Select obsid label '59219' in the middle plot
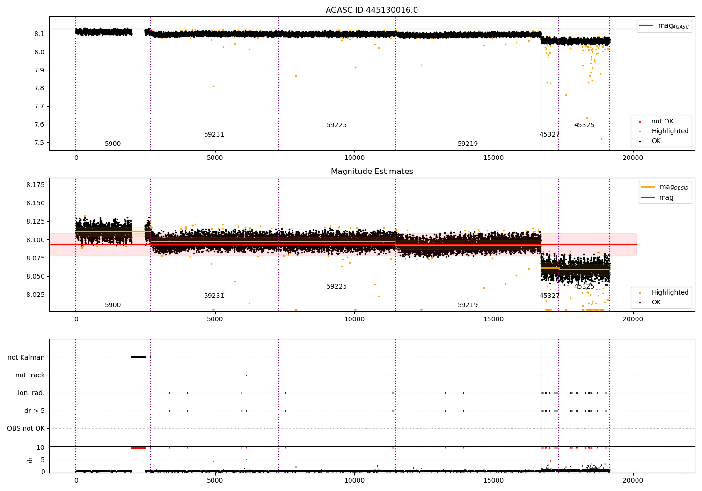The width and height of the screenshot is (702, 491). (x=468, y=305)
